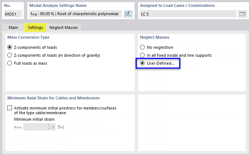Image resolution: width=250 pixels, height=155 pixels.
Task: Click the edit name icon button
Action: (x=128, y=14)
